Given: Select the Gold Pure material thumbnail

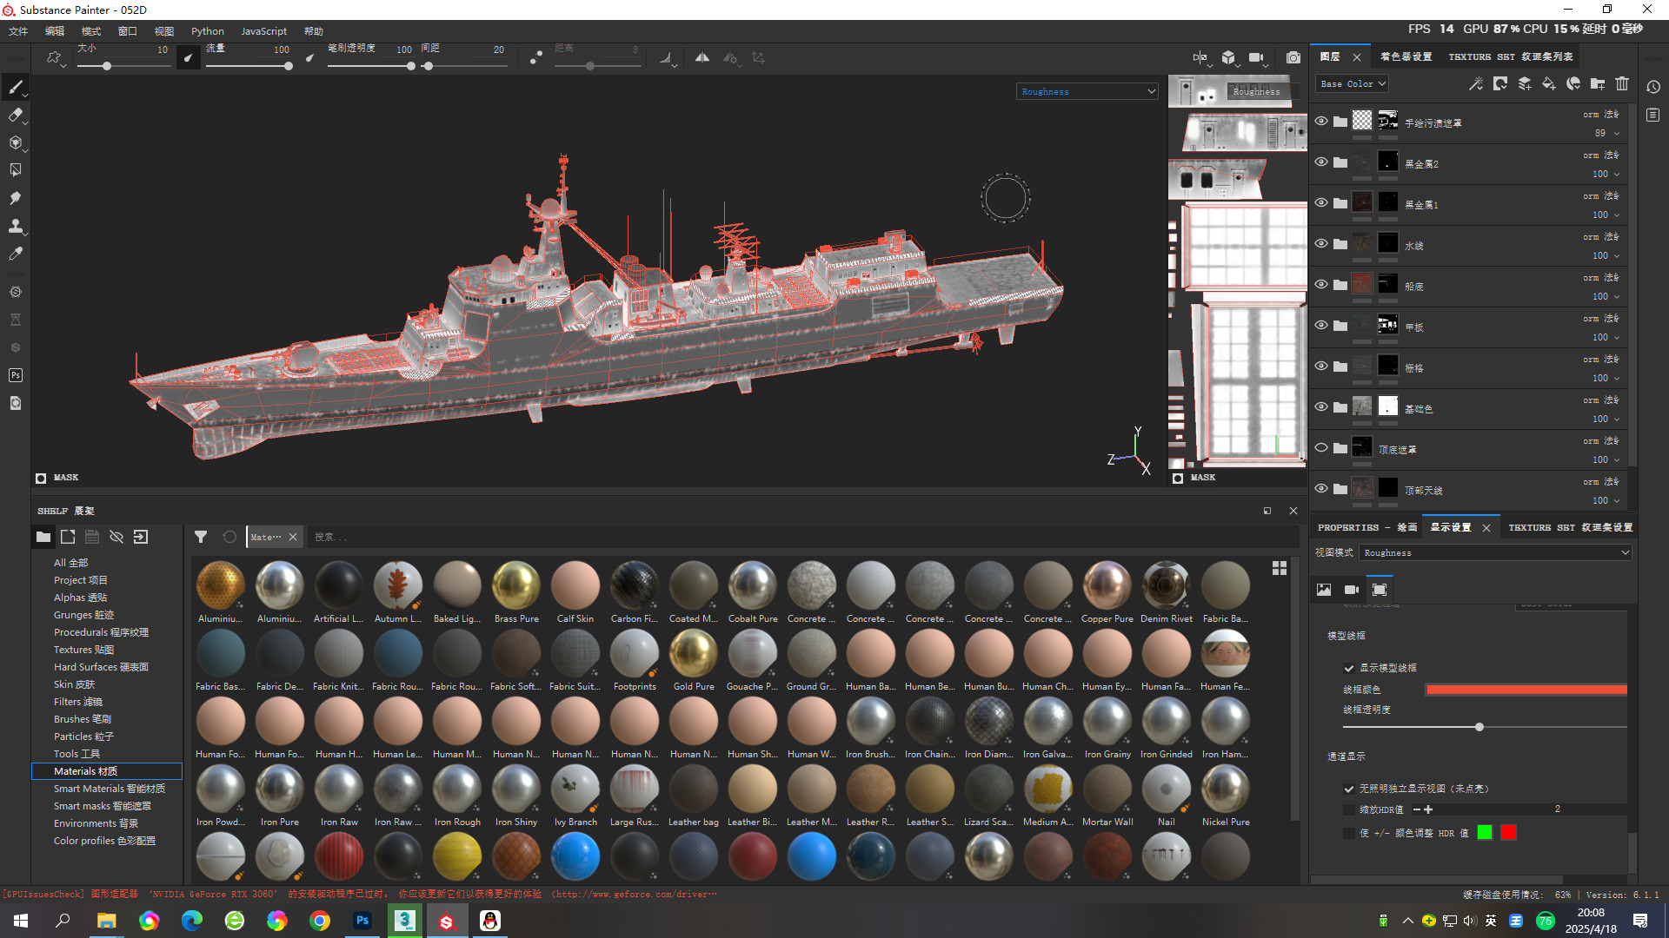Looking at the screenshot, I should coord(694,655).
